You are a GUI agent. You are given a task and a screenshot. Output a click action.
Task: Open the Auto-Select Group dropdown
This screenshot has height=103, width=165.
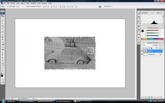tap(20, 7)
